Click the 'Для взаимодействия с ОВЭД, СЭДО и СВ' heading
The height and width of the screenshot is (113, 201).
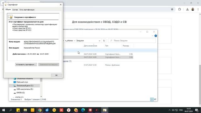tap(99, 22)
